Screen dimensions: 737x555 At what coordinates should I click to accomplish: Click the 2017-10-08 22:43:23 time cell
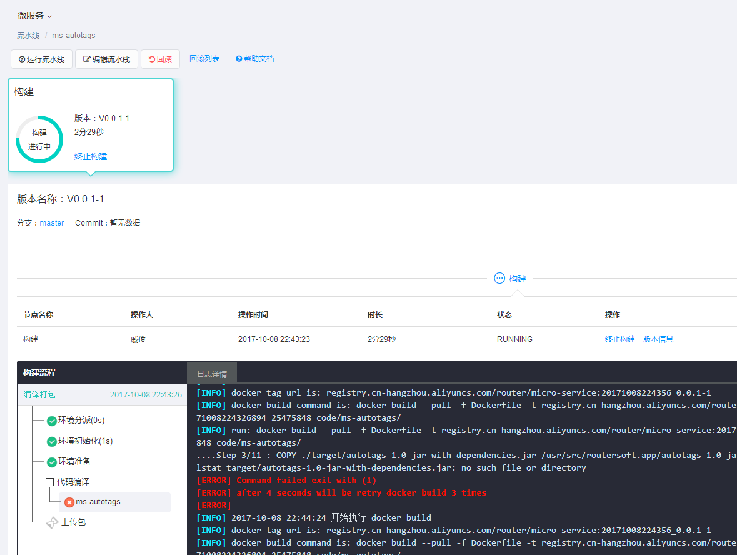[x=274, y=339]
